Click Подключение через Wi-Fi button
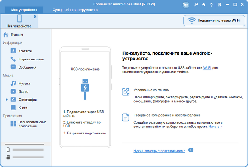The image size is (248, 167). pyautogui.click(x=214, y=21)
